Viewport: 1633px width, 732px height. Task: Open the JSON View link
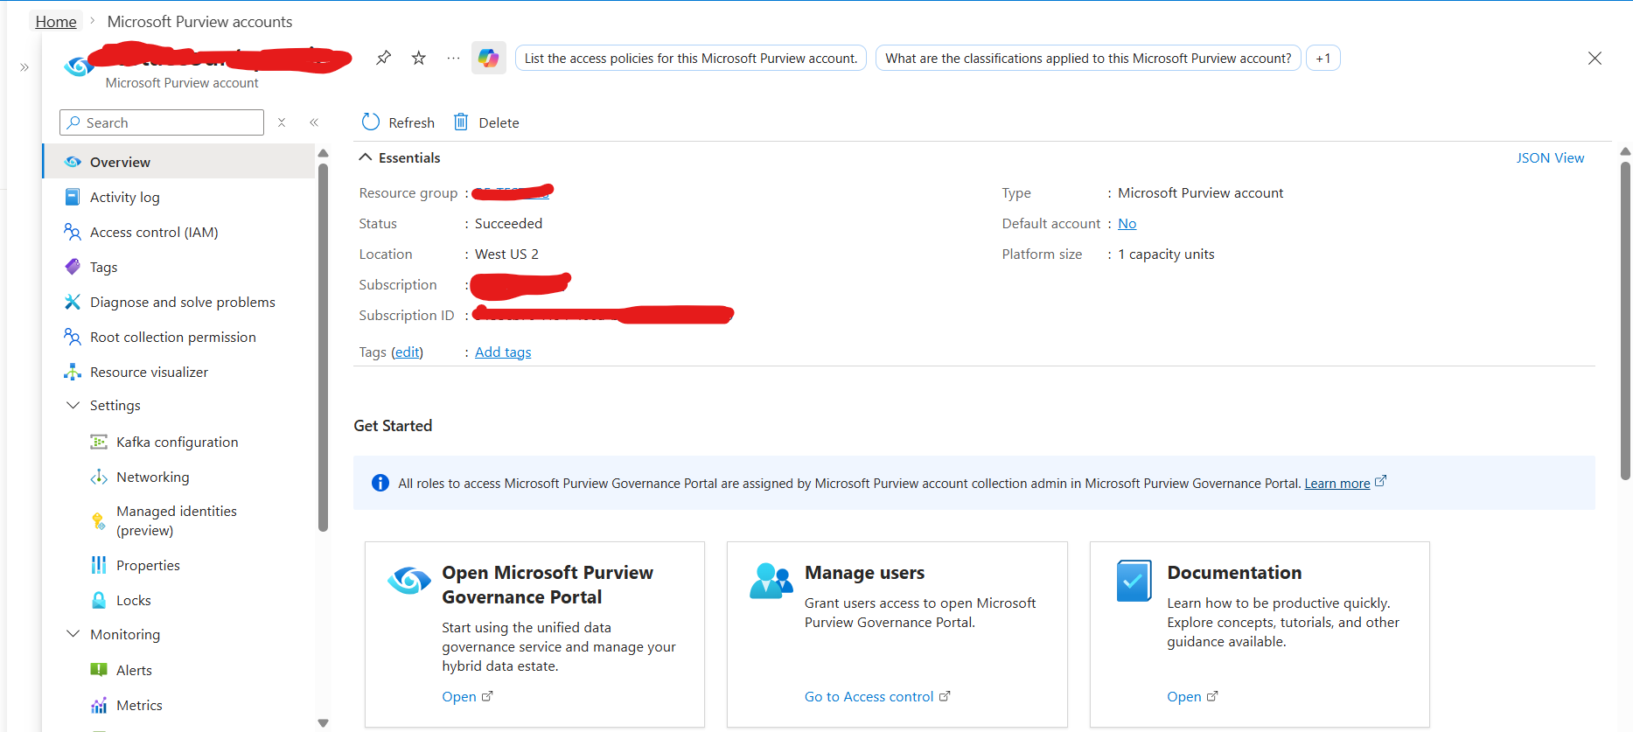coord(1550,157)
